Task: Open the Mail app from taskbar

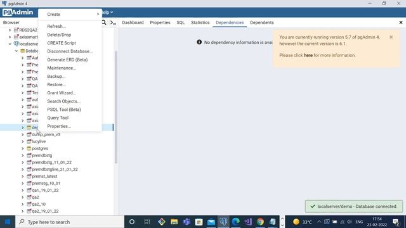Action: [211, 222]
